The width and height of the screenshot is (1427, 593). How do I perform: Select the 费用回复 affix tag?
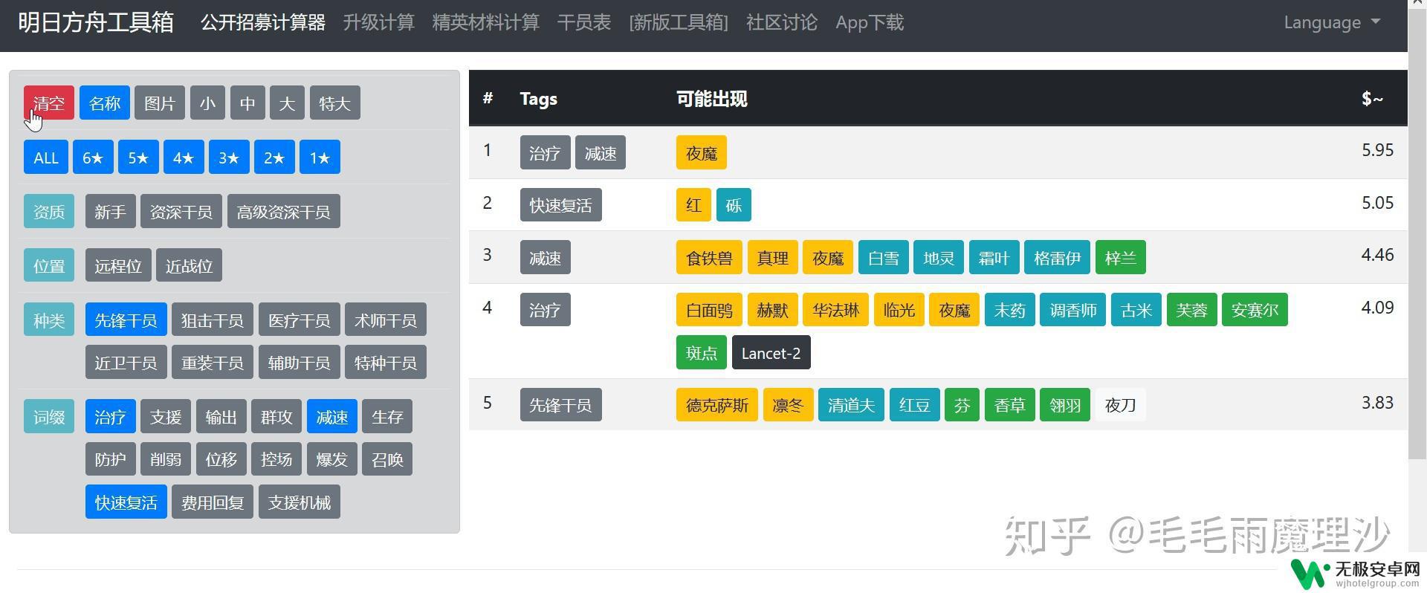[x=213, y=502]
